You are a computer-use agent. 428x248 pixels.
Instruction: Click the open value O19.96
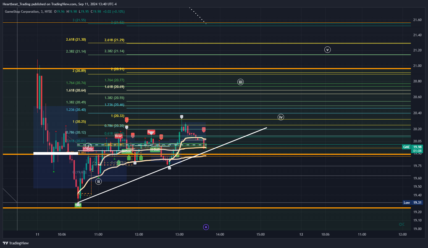click(x=59, y=12)
